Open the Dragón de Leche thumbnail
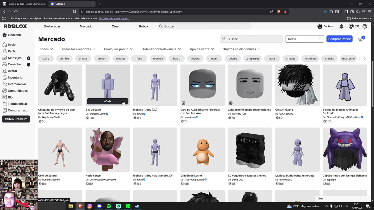 (x=202, y=150)
